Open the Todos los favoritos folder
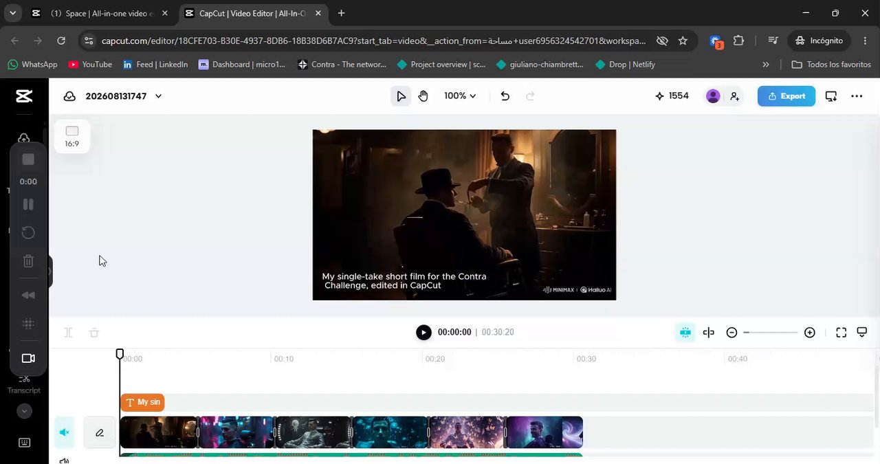Screen dimensions: 880x464 [832, 65]
